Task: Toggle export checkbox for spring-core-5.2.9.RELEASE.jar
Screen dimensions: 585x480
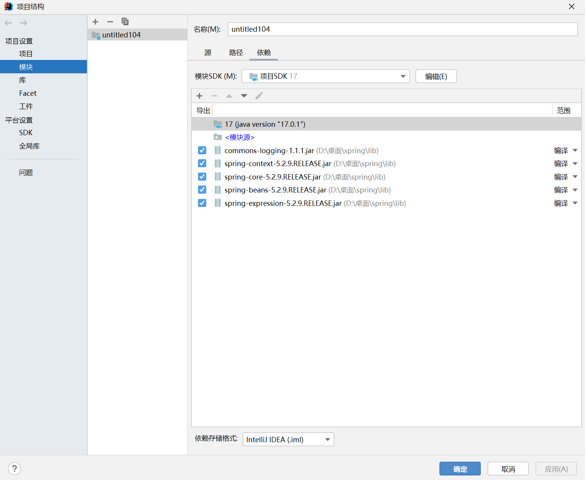Action: click(202, 177)
